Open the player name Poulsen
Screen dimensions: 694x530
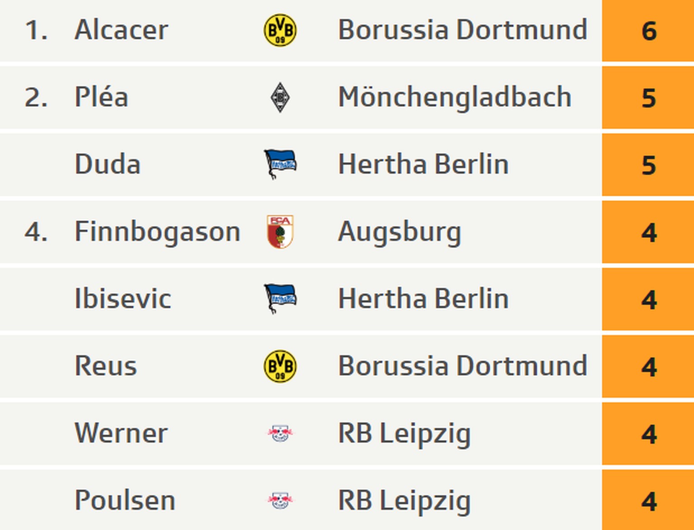coord(125,500)
